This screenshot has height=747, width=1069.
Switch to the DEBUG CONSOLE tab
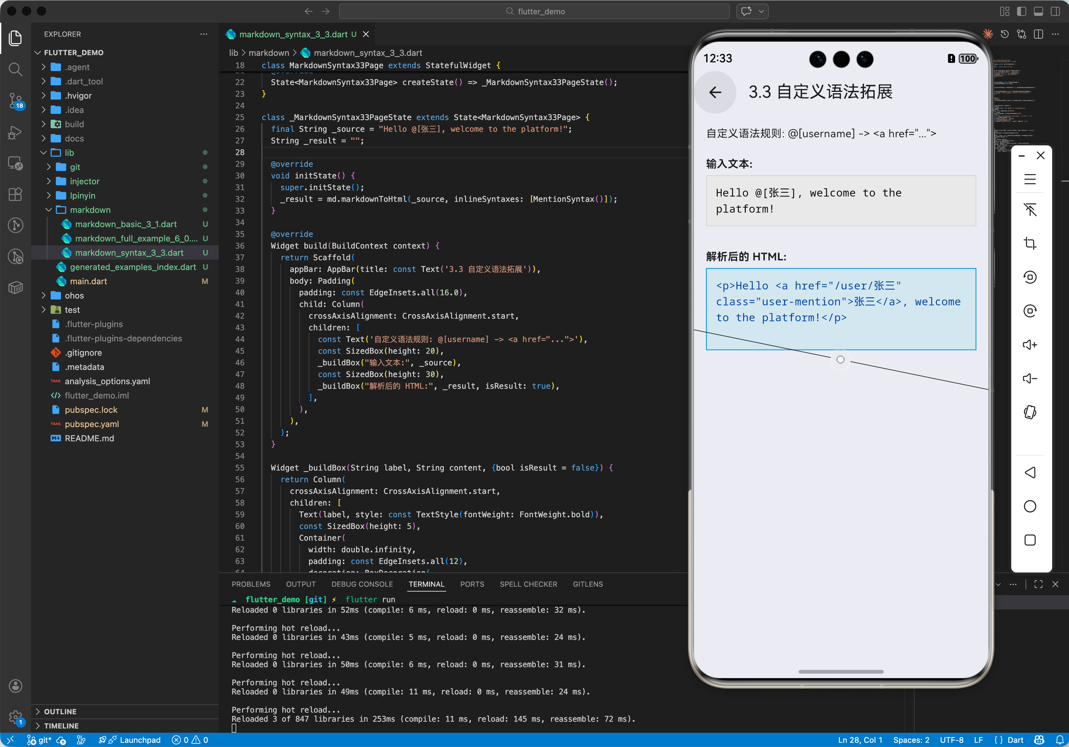[362, 584]
